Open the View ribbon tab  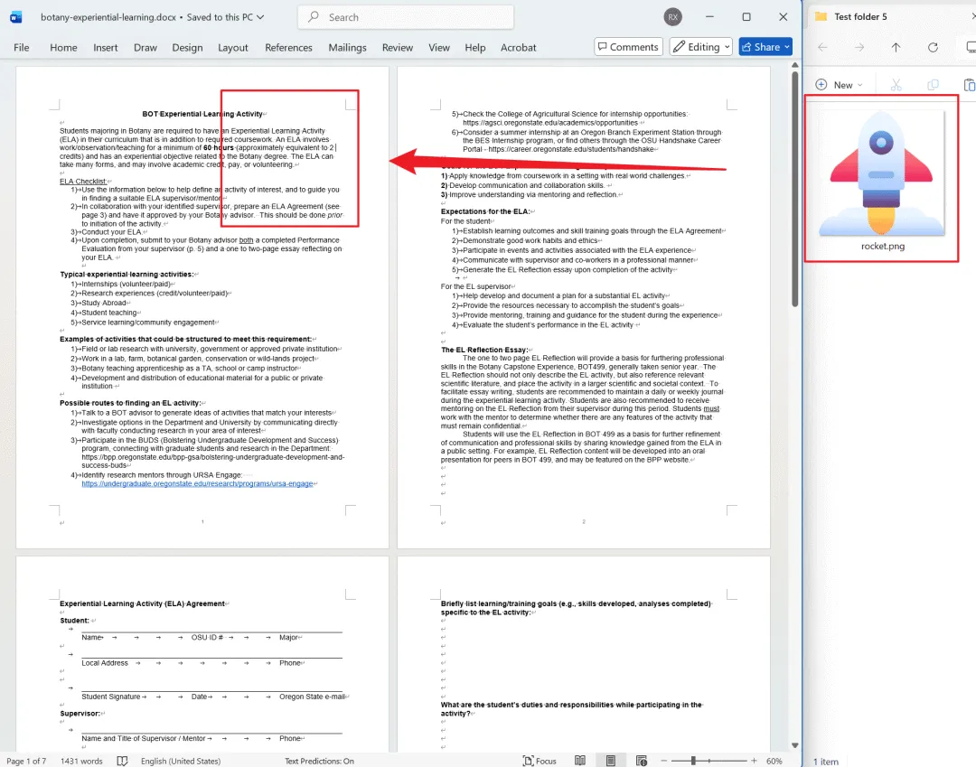tap(439, 47)
